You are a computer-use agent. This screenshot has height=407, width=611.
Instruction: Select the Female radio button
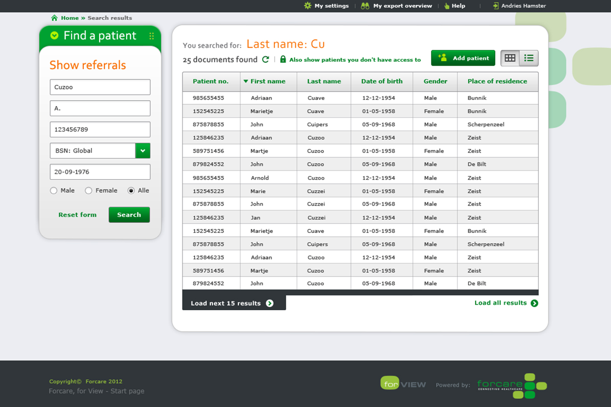click(89, 190)
